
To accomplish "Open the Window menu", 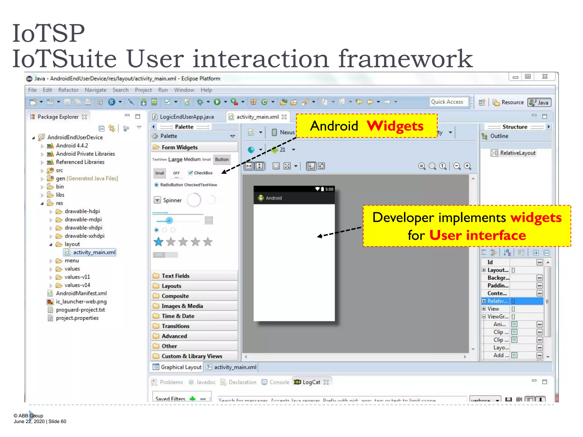I will point(184,90).
